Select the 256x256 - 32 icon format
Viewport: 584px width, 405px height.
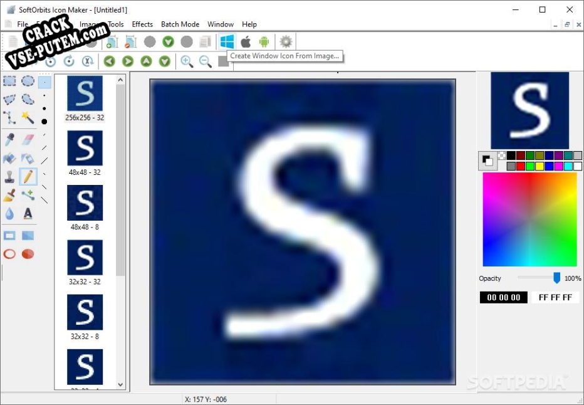pos(85,98)
